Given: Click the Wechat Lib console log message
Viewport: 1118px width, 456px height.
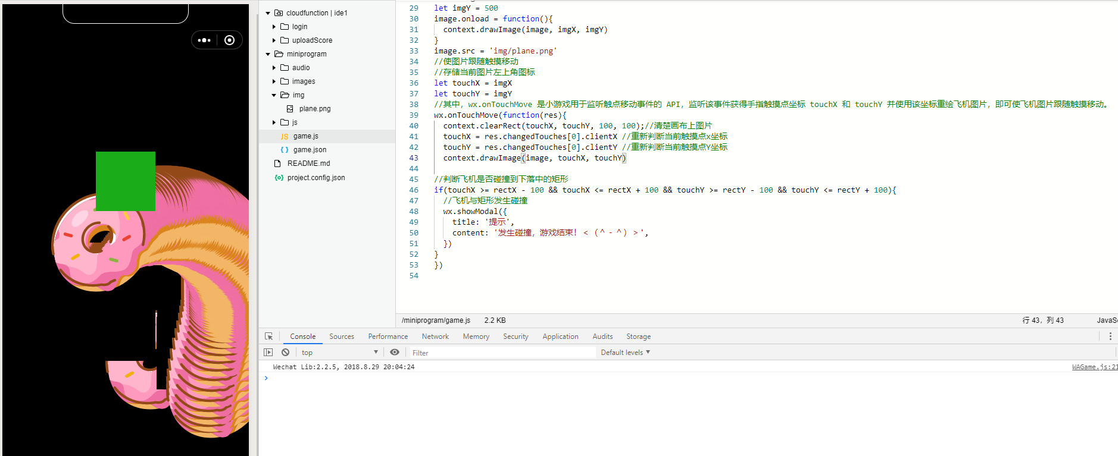Looking at the screenshot, I should click(x=343, y=367).
